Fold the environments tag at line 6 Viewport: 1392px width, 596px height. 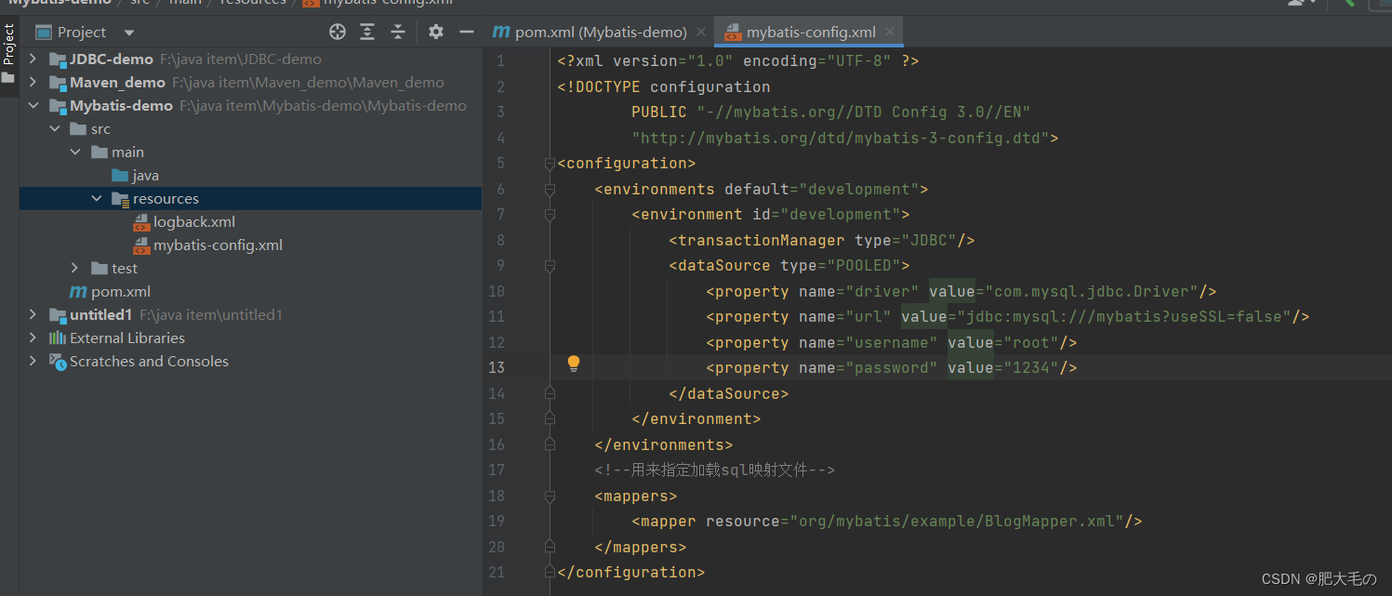click(x=550, y=189)
